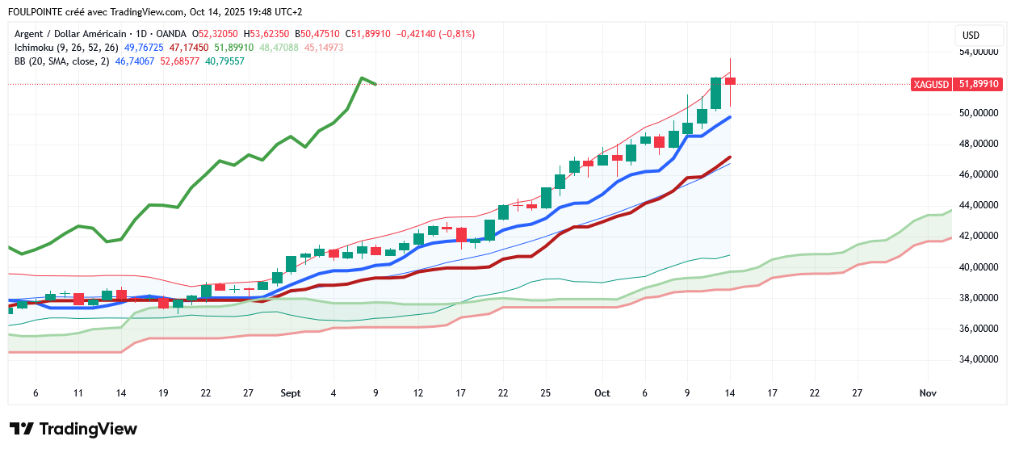This screenshot has width=1015, height=453.
Task: Open the USD currency selector
Action: pos(971,36)
